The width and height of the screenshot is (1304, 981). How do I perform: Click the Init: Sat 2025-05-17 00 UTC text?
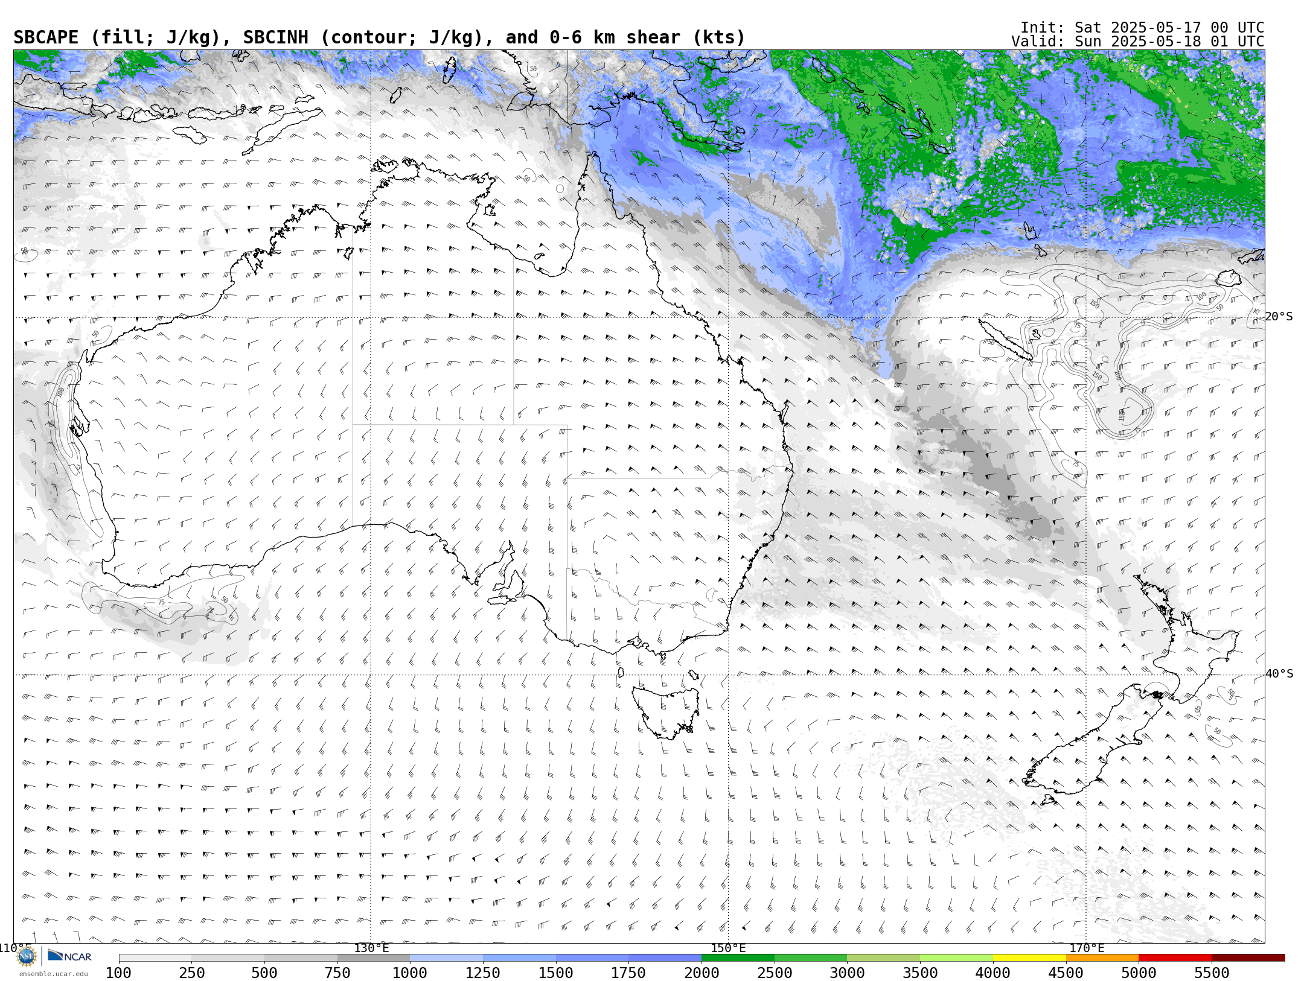tap(1142, 28)
